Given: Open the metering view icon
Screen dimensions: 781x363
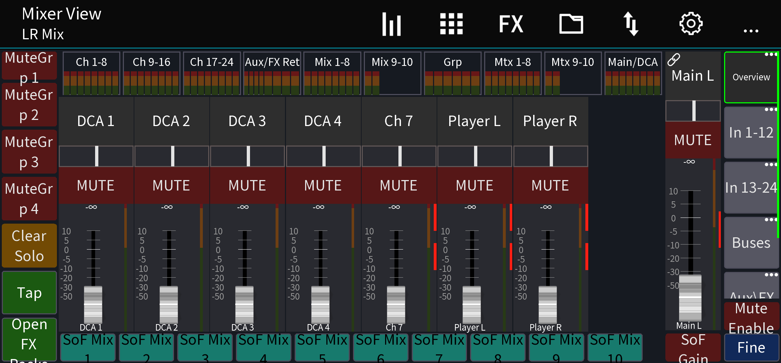Looking at the screenshot, I should (391, 23).
